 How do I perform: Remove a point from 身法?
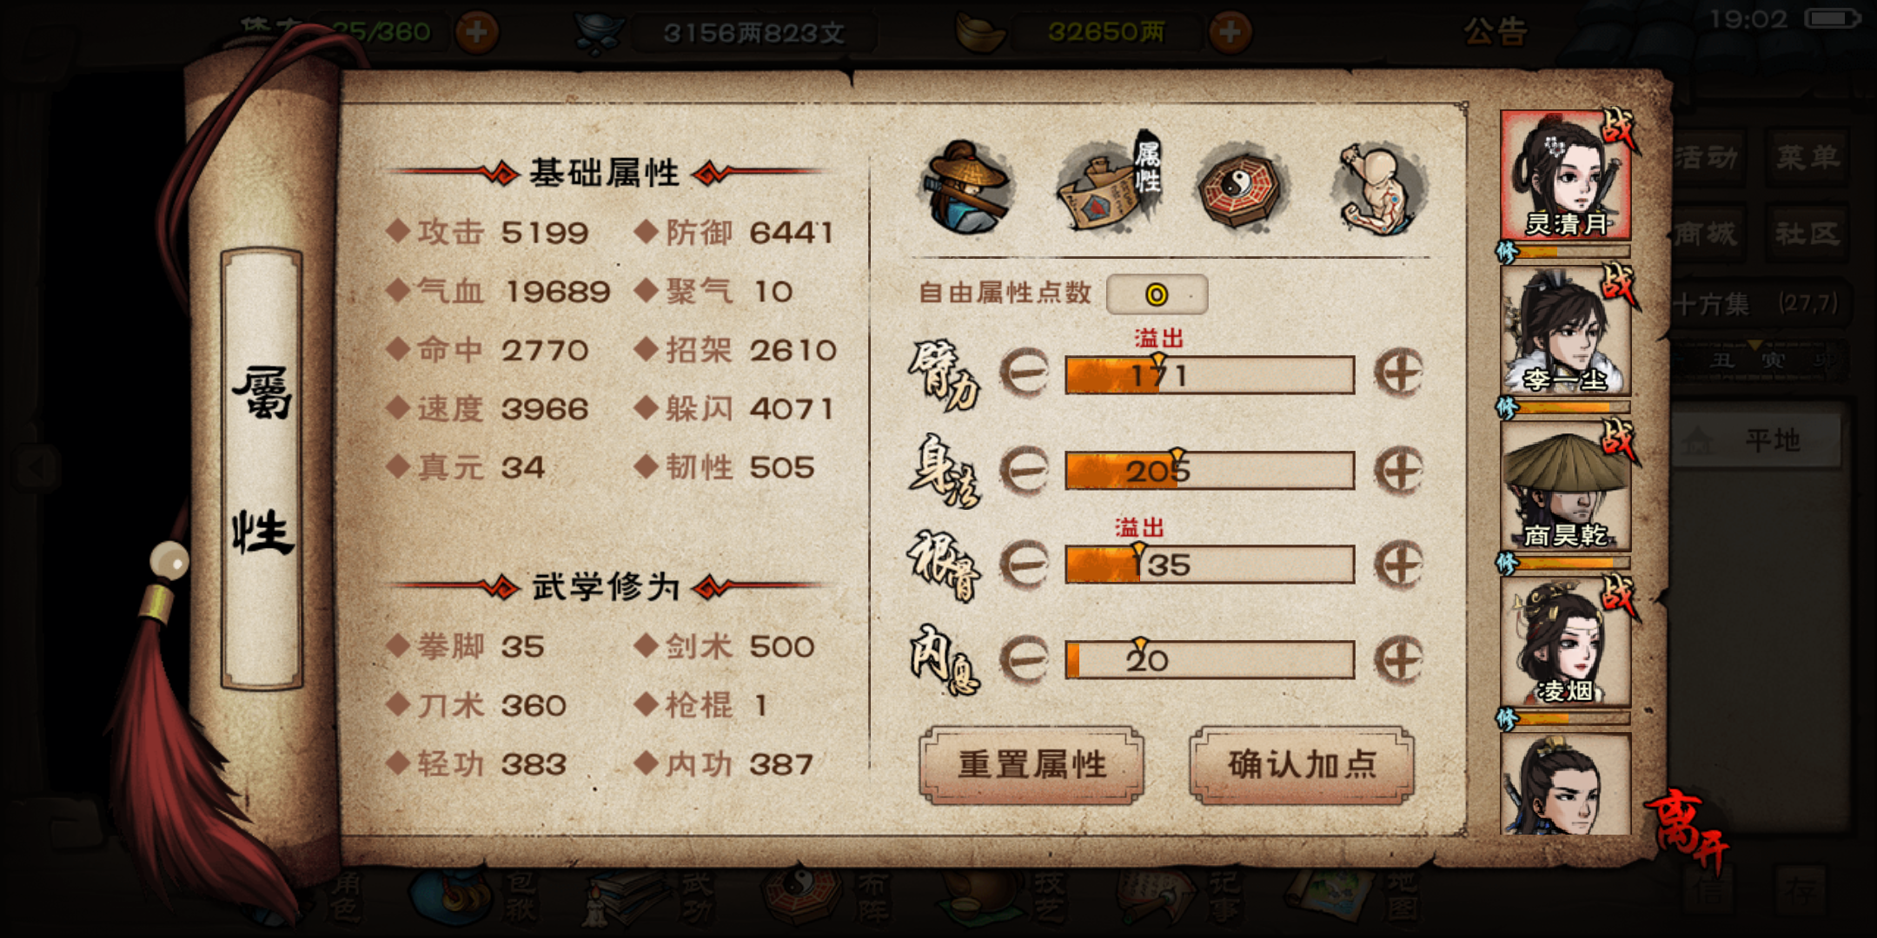point(1025,471)
